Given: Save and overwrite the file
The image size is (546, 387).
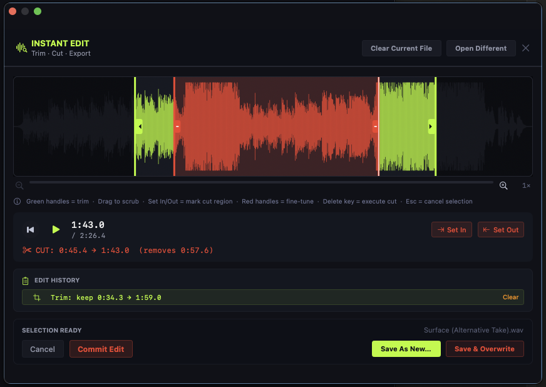Looking at the screenshot, I should click(x=485, y=349).
